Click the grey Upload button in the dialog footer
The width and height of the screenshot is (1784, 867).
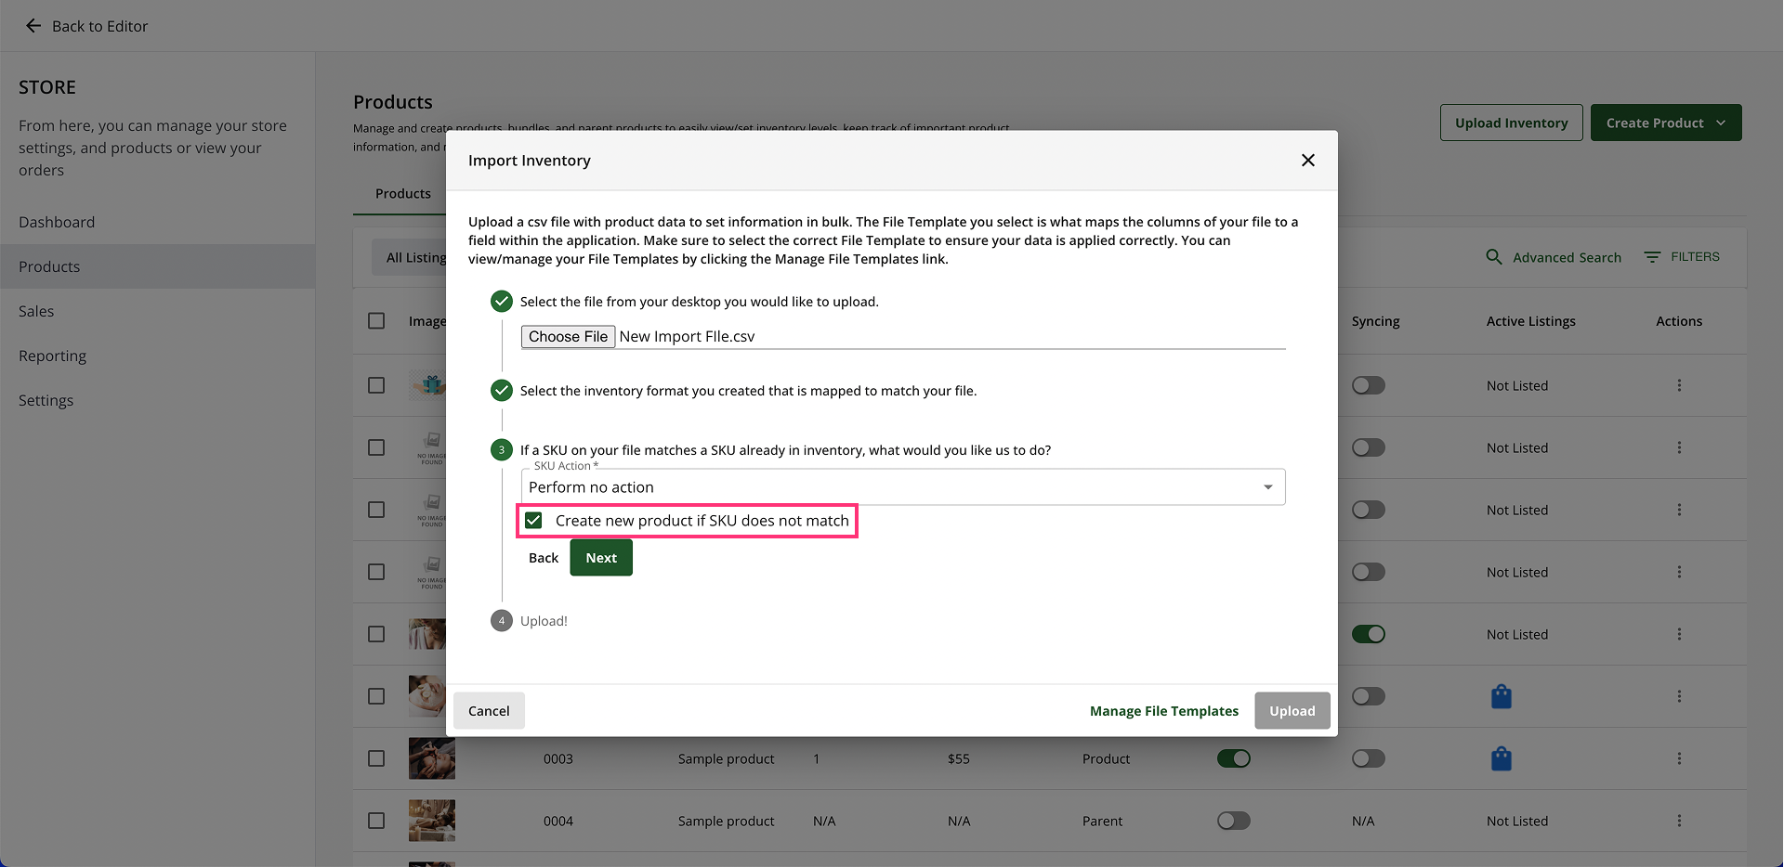1292,711
